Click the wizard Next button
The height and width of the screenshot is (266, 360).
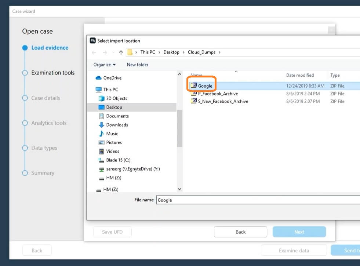pyautogui.click(x=299, y=232)
